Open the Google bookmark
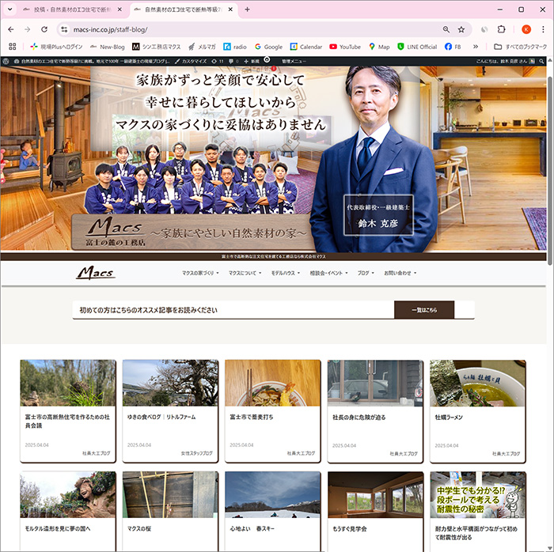 pos(268,47)
